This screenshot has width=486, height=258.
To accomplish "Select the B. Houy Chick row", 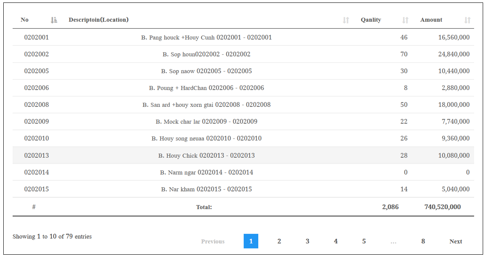I will (x=206, y=155).
